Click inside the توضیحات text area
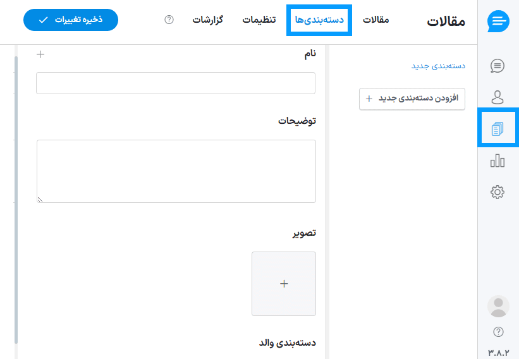The width and height of the screenshot is (519, 359). [x=176, y=171]
